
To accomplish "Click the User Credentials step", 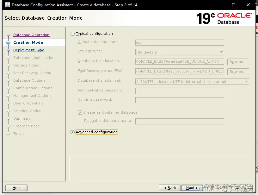I will point(28,103).
